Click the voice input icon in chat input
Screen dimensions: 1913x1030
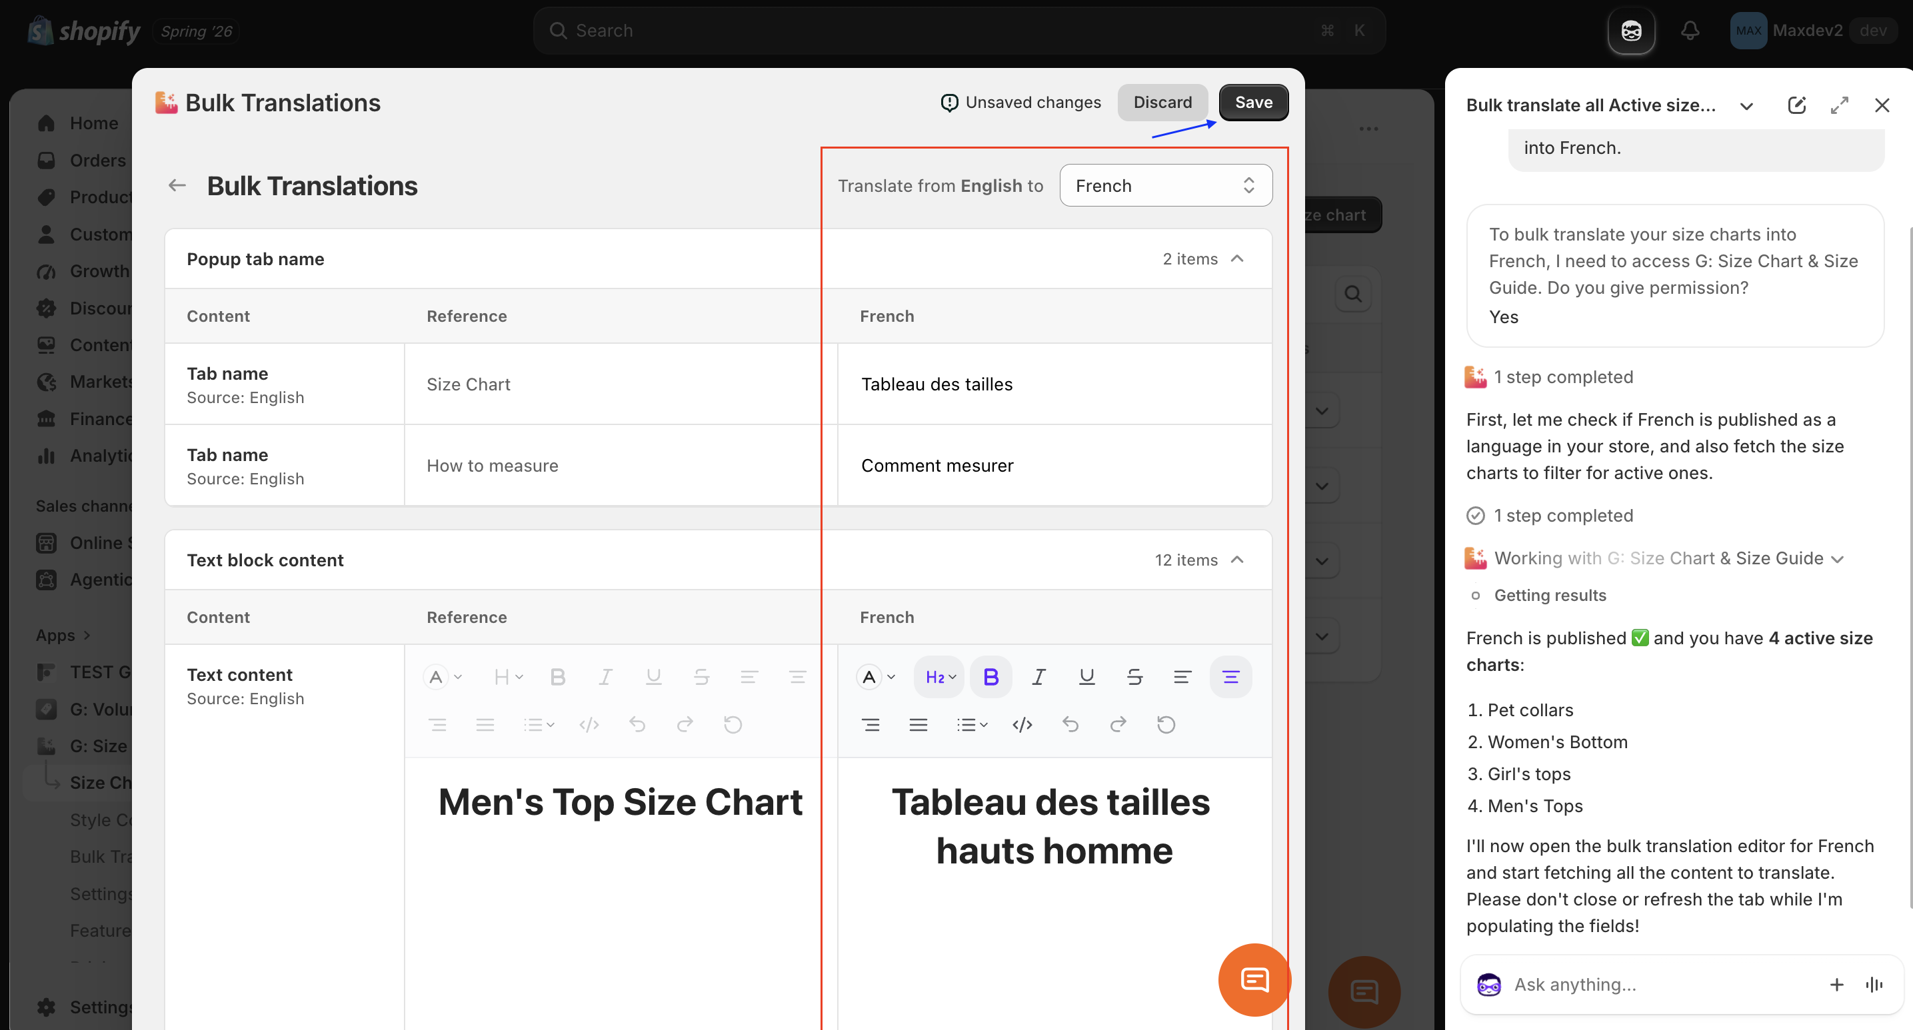click(x=1874, y=984)
